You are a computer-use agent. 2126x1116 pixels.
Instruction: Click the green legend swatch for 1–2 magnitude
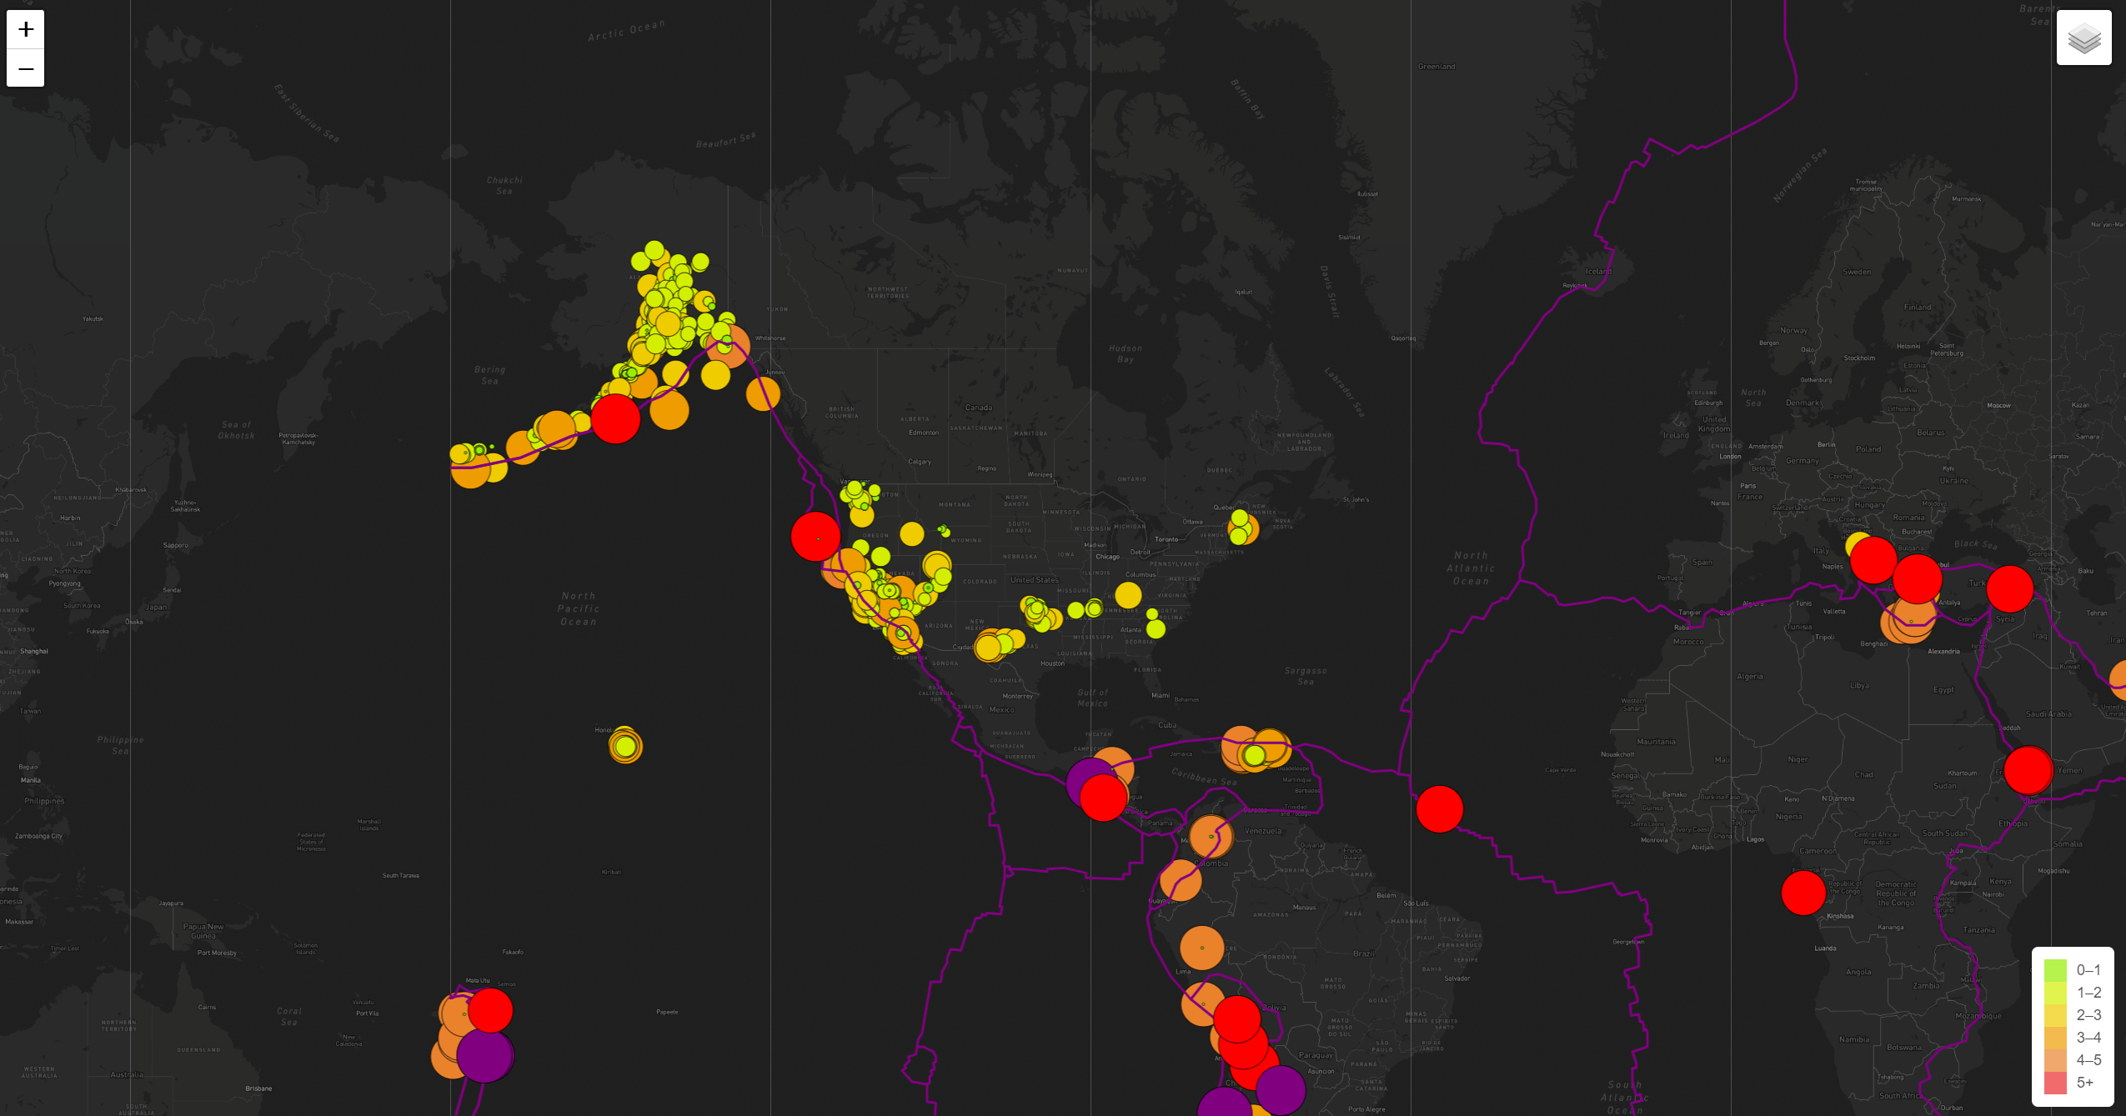(x=2058, y=992)
